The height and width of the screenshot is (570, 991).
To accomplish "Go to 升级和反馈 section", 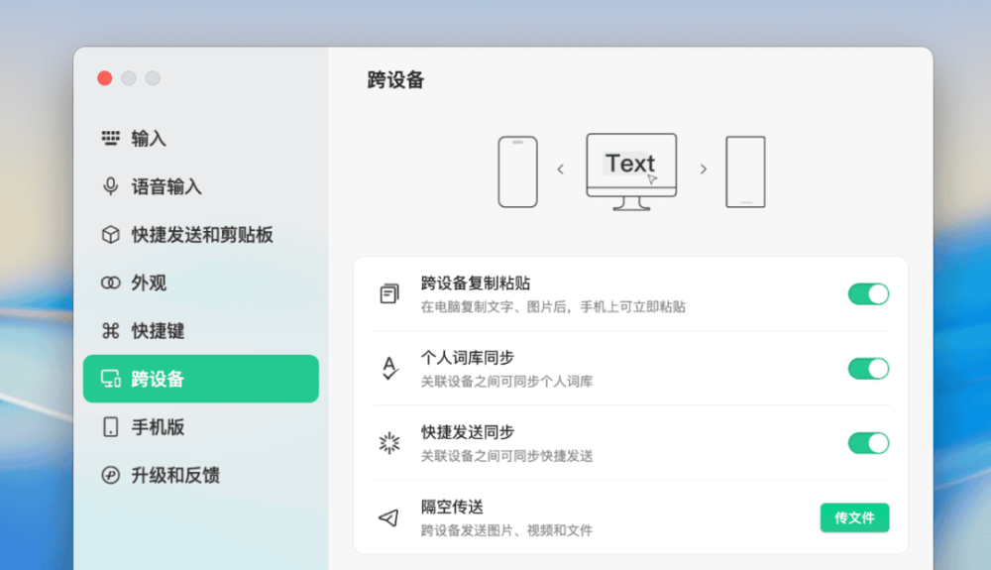I will pos(201,475).
